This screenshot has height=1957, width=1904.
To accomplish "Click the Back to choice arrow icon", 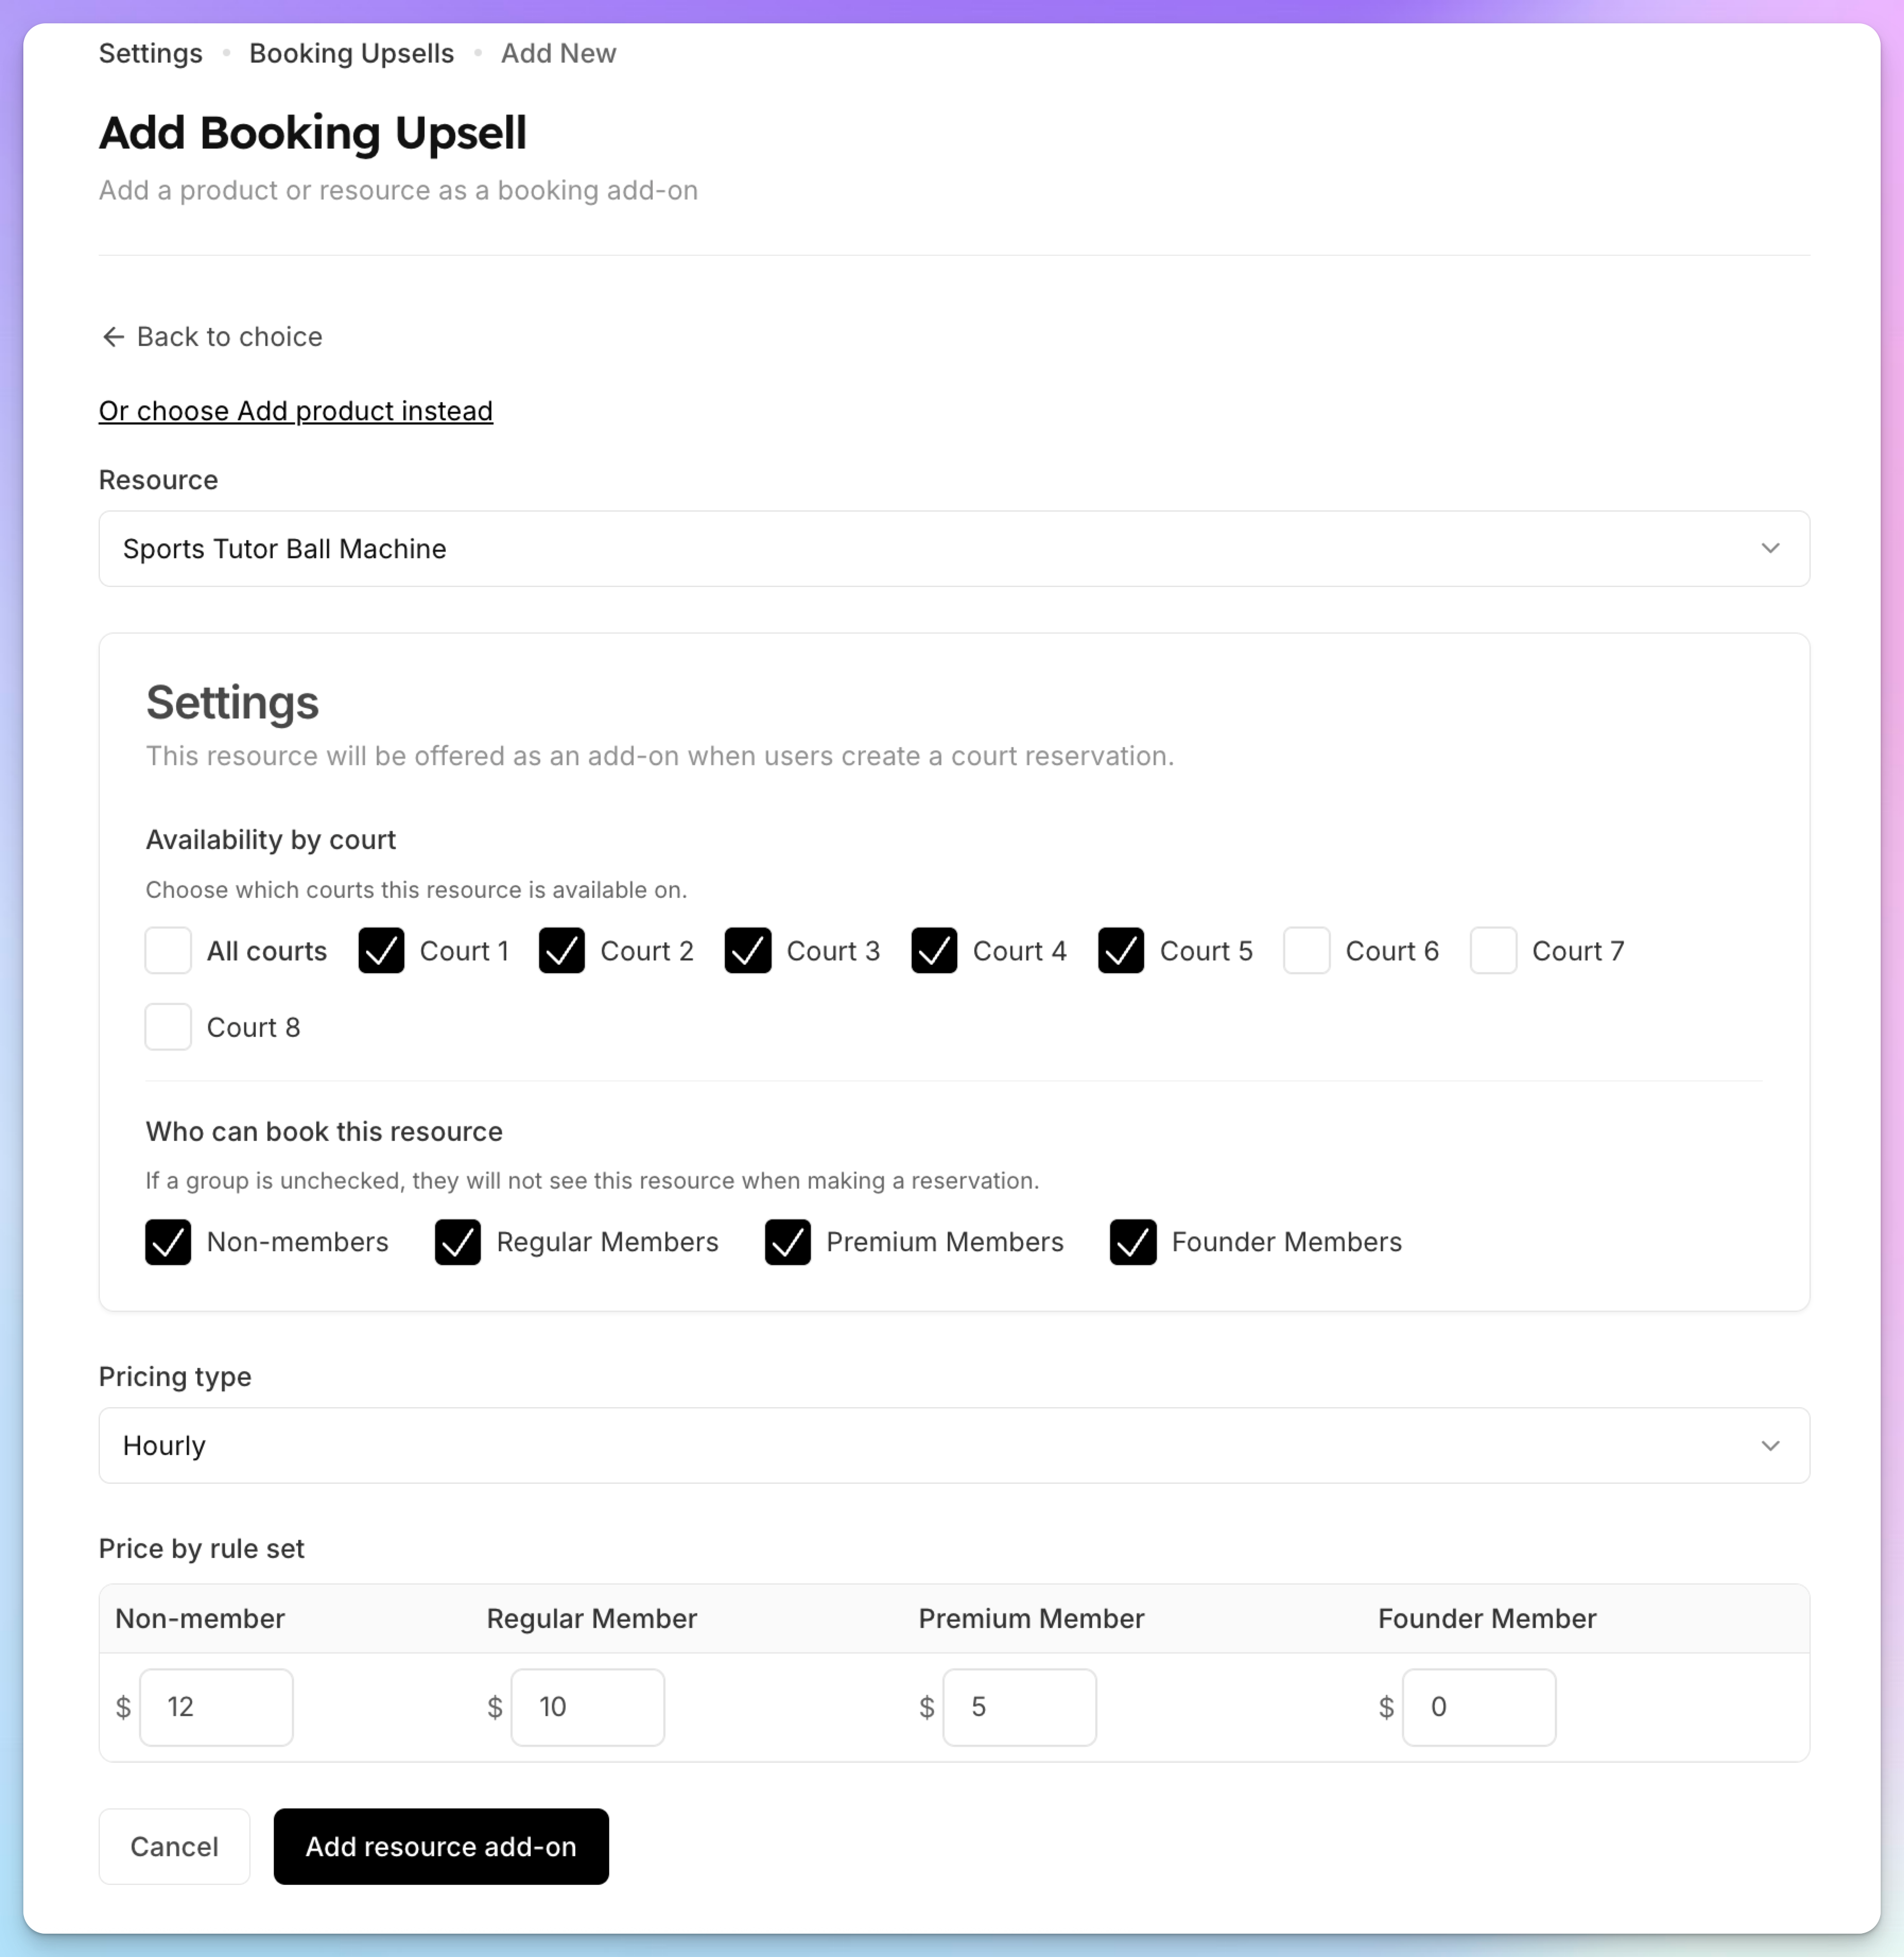I will pyautogui.click(x=113, y=337).
